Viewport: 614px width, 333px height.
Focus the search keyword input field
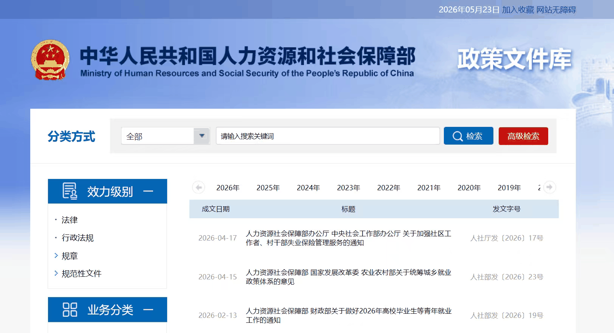pos(328,136)
